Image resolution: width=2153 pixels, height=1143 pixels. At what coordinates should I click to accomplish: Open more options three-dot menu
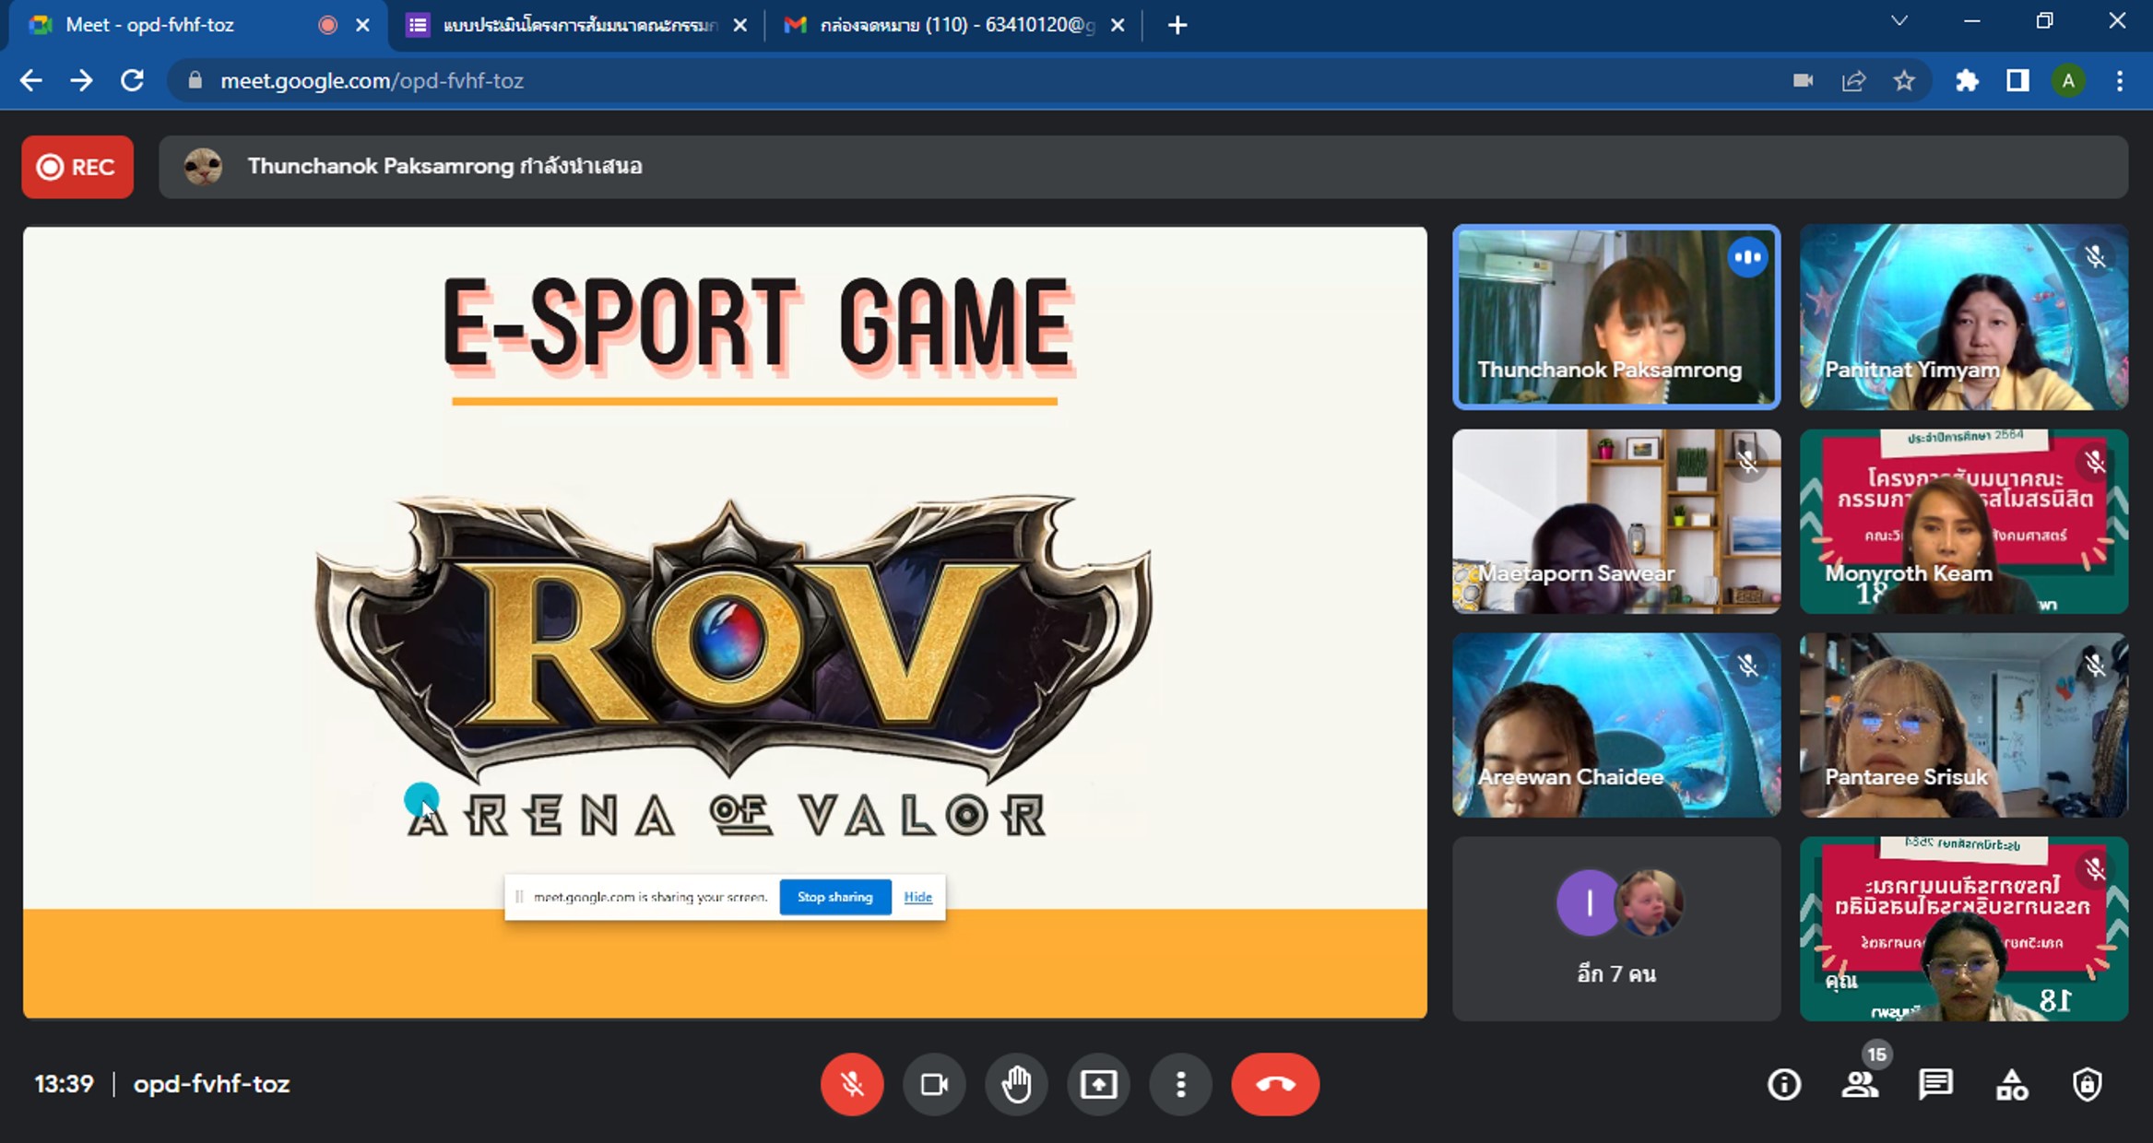pyautogui.click(x=1180, y=1084)
